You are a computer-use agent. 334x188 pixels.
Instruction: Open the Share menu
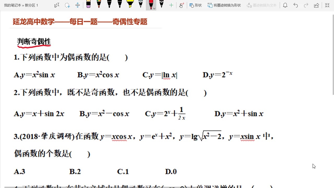click(x=317, y=5)
